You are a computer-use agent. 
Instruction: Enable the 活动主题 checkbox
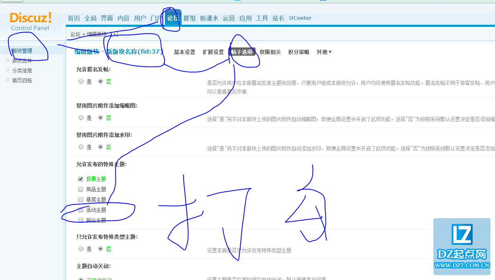81,210
